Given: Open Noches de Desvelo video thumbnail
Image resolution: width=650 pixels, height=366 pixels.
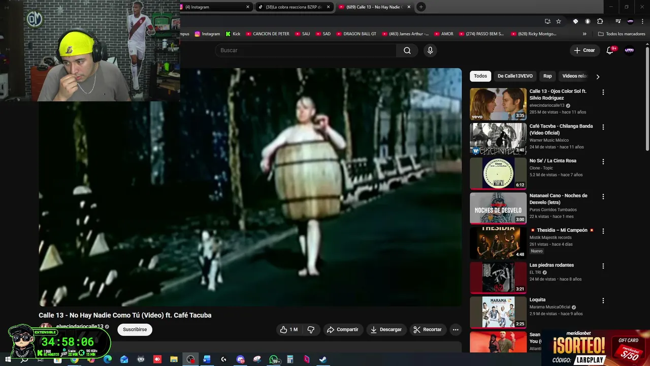Looking at the screenshot, I should tap(498, 208).
